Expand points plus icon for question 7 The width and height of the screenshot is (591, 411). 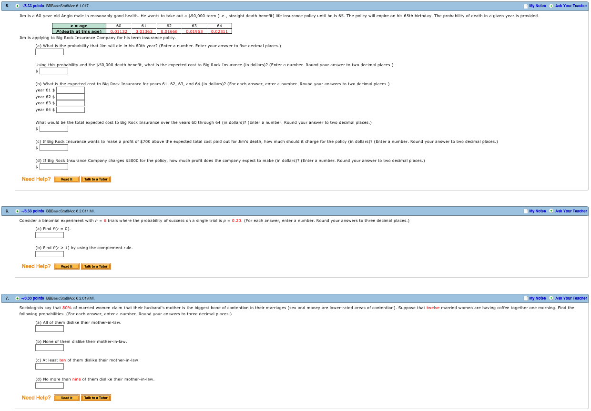18,298
